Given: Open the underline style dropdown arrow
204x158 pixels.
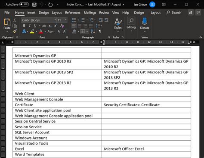Looking at the screenshot, I should point(40,26).
